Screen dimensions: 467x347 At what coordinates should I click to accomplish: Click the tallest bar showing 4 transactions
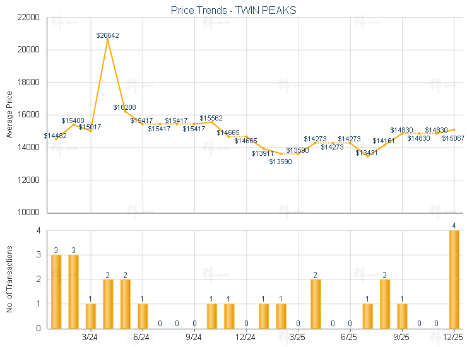(454, 279)
